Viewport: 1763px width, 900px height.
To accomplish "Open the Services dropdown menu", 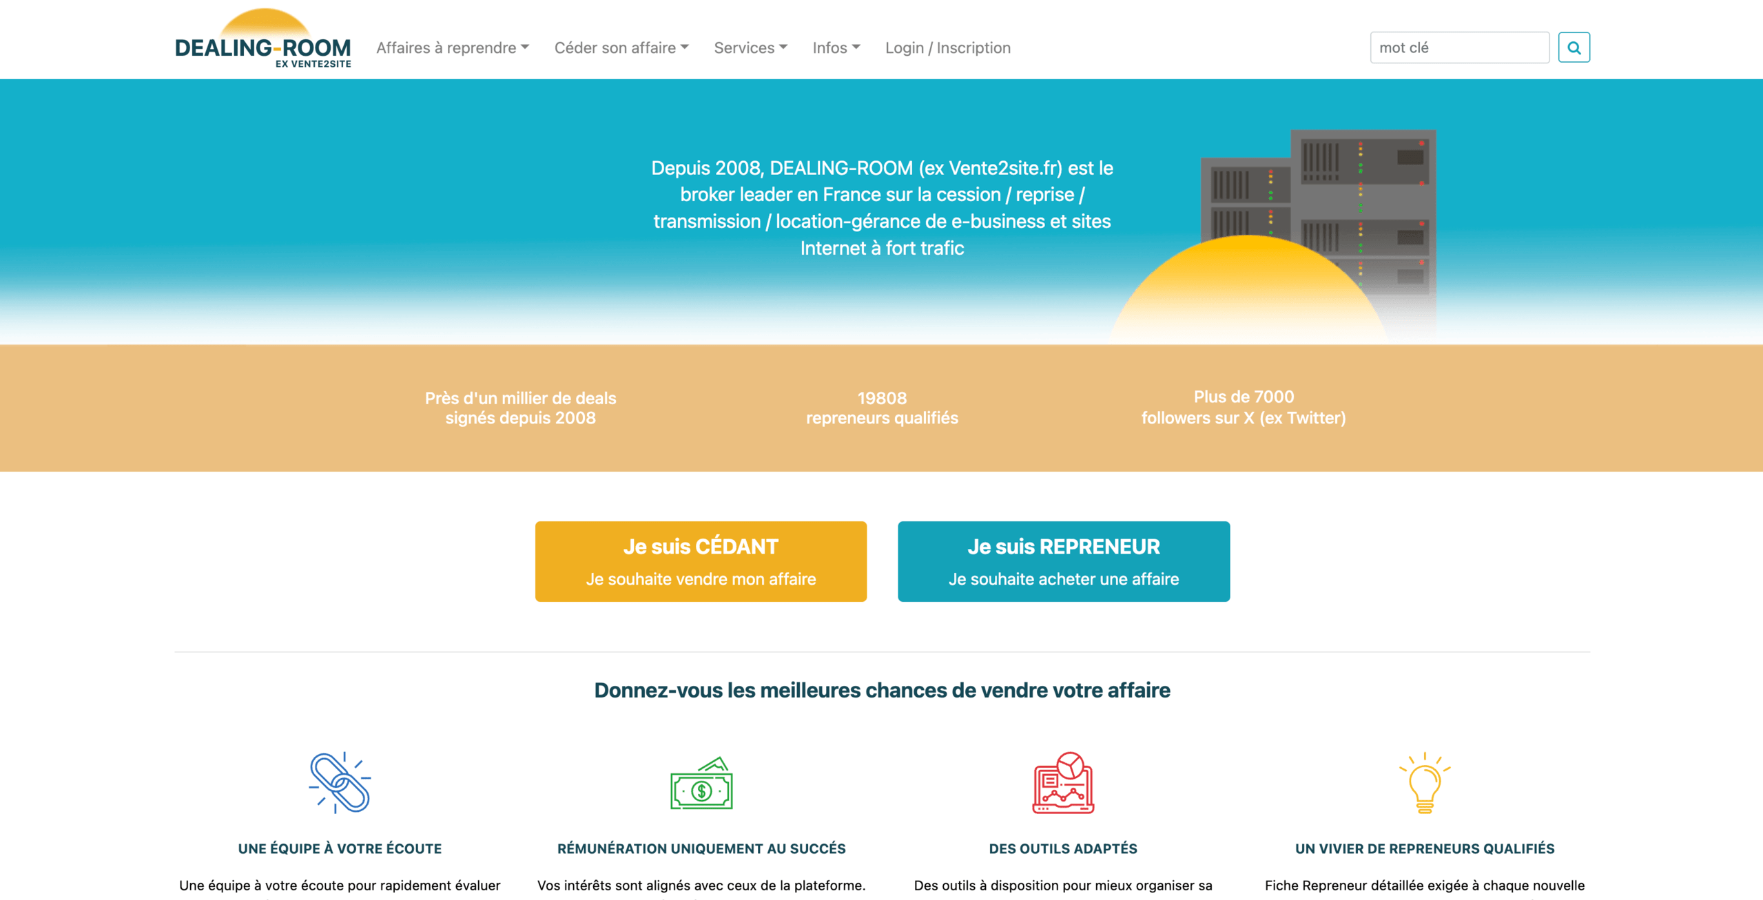I will pos(750,48).
